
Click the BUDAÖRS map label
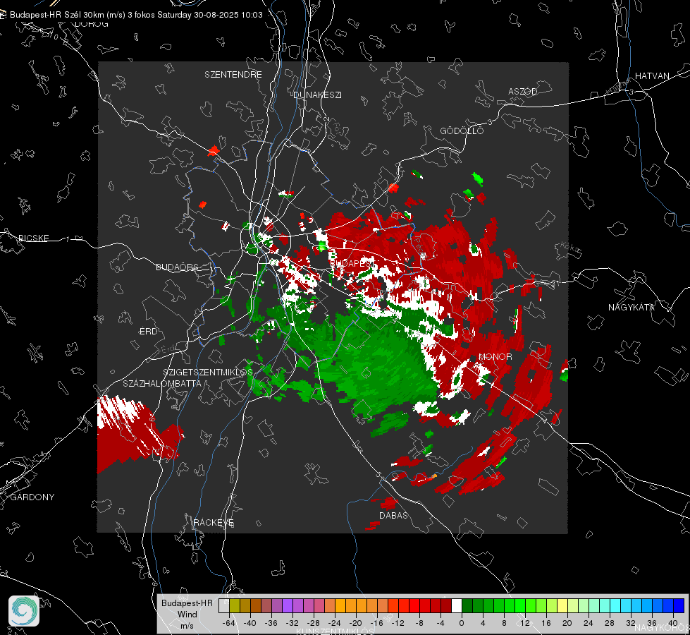tap(177, 267)
